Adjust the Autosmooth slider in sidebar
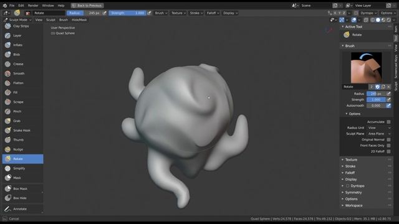399x224 pixels. pyautogui.click(x=376, y=106)
